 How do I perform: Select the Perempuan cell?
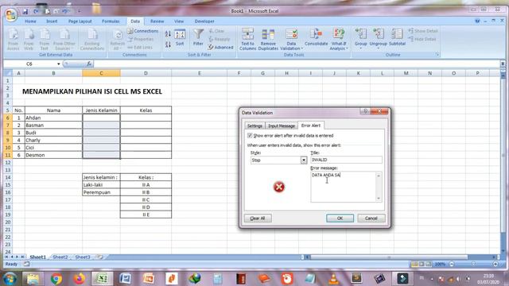[101, 192]
